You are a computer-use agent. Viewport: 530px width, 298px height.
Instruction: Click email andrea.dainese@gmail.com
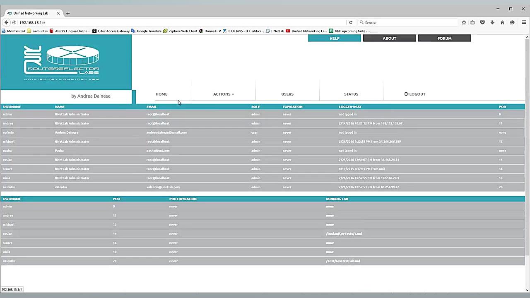point(166,132)
